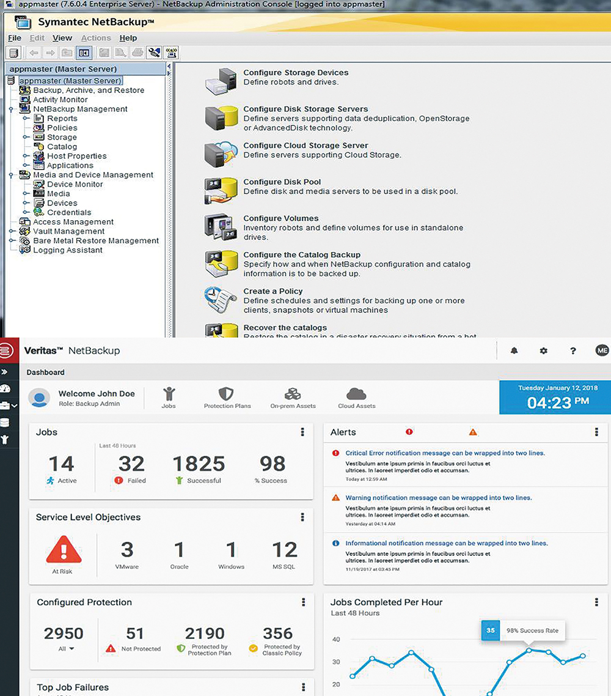Click the forward arrow toolbar button
Screen dimensions: 611x696
50,53
